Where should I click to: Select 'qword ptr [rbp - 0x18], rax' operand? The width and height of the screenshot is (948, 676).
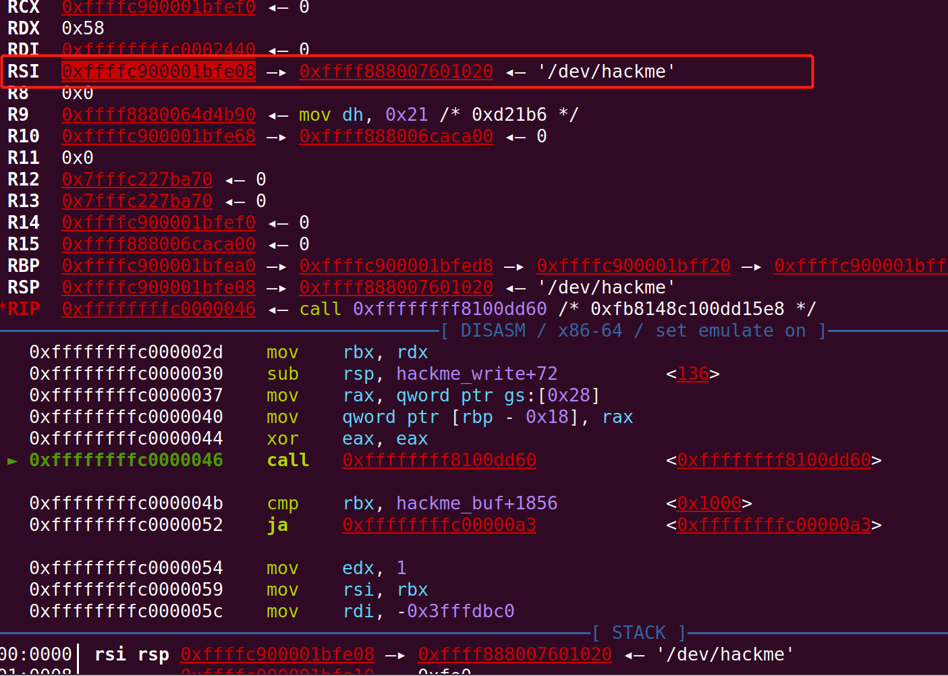point(488,417)
